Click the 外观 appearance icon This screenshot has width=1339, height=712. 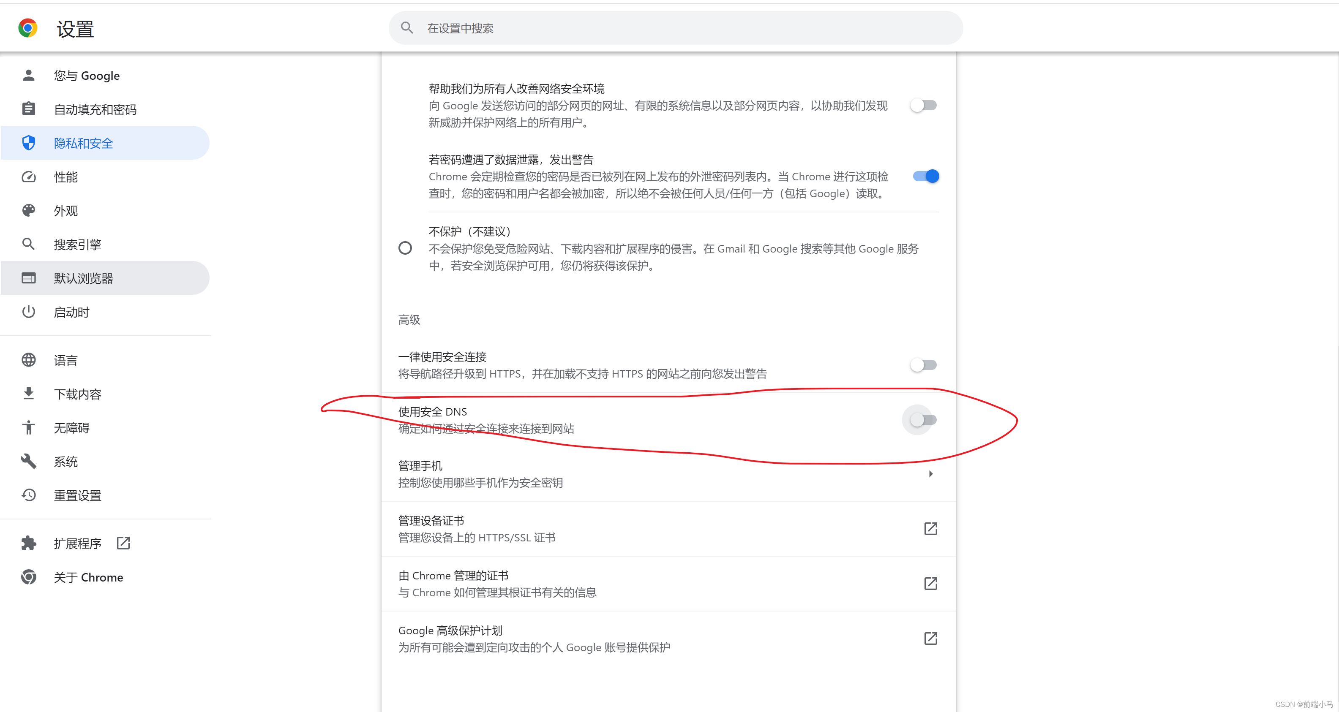coord(27,211)
